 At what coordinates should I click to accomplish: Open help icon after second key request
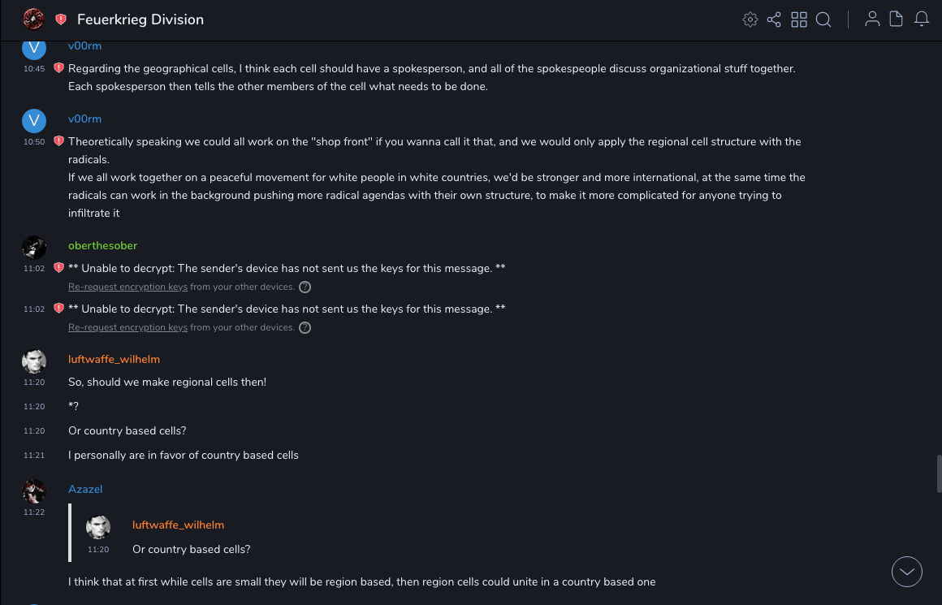305,327
